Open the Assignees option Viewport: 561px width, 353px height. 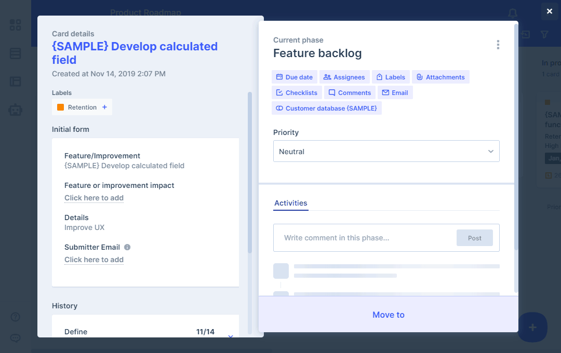344,77
